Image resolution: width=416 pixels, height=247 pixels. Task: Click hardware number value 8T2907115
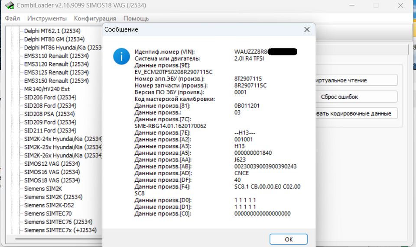point(248,79)
